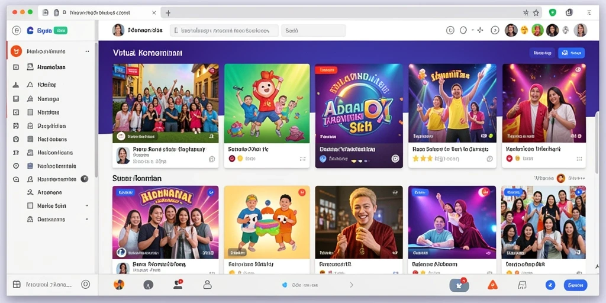606x303 pixels.
Task: Open the more dots on orange sidebar item
Action: [87, 51]
